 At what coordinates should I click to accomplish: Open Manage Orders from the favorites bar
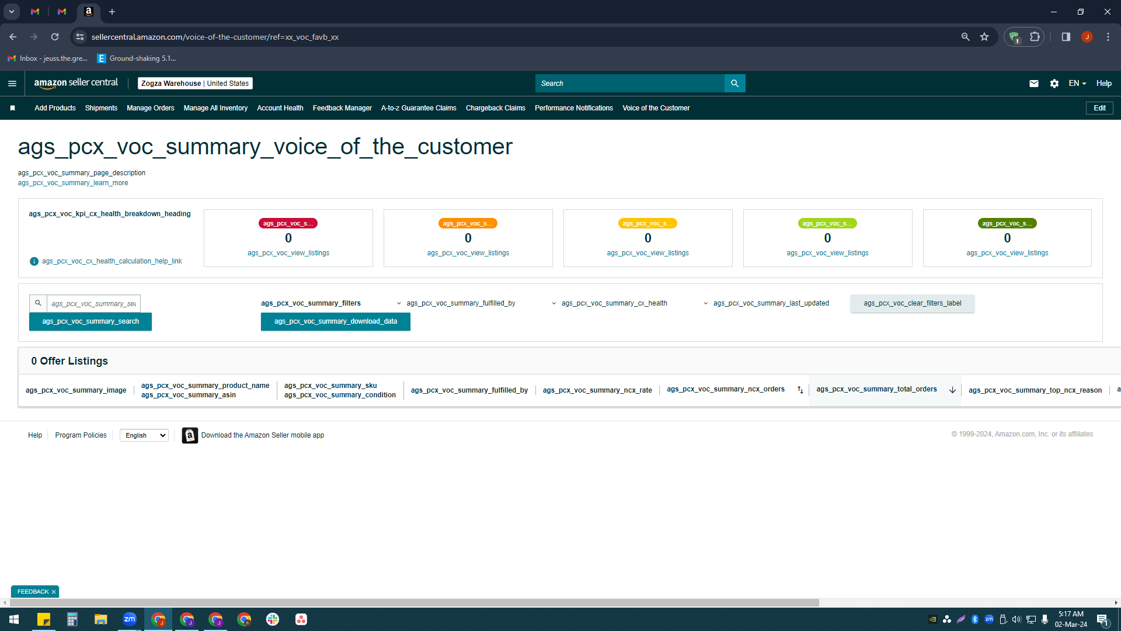(151, 108)
